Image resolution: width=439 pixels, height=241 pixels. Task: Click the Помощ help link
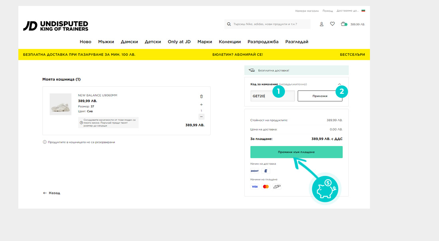point(328,11)
